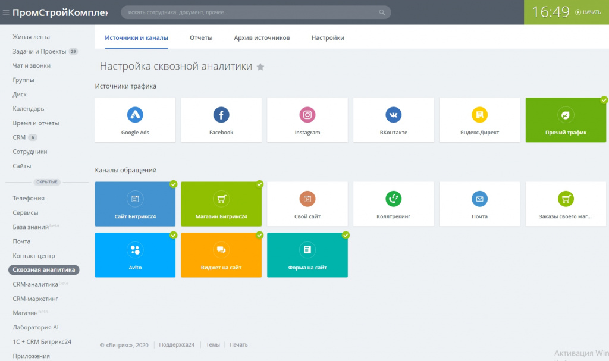The image size is (609, 361).
Task: Open the Поддержка24 footer link
Action: coord(177,345)
